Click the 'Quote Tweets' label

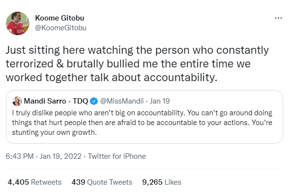(x=110, y=182)
